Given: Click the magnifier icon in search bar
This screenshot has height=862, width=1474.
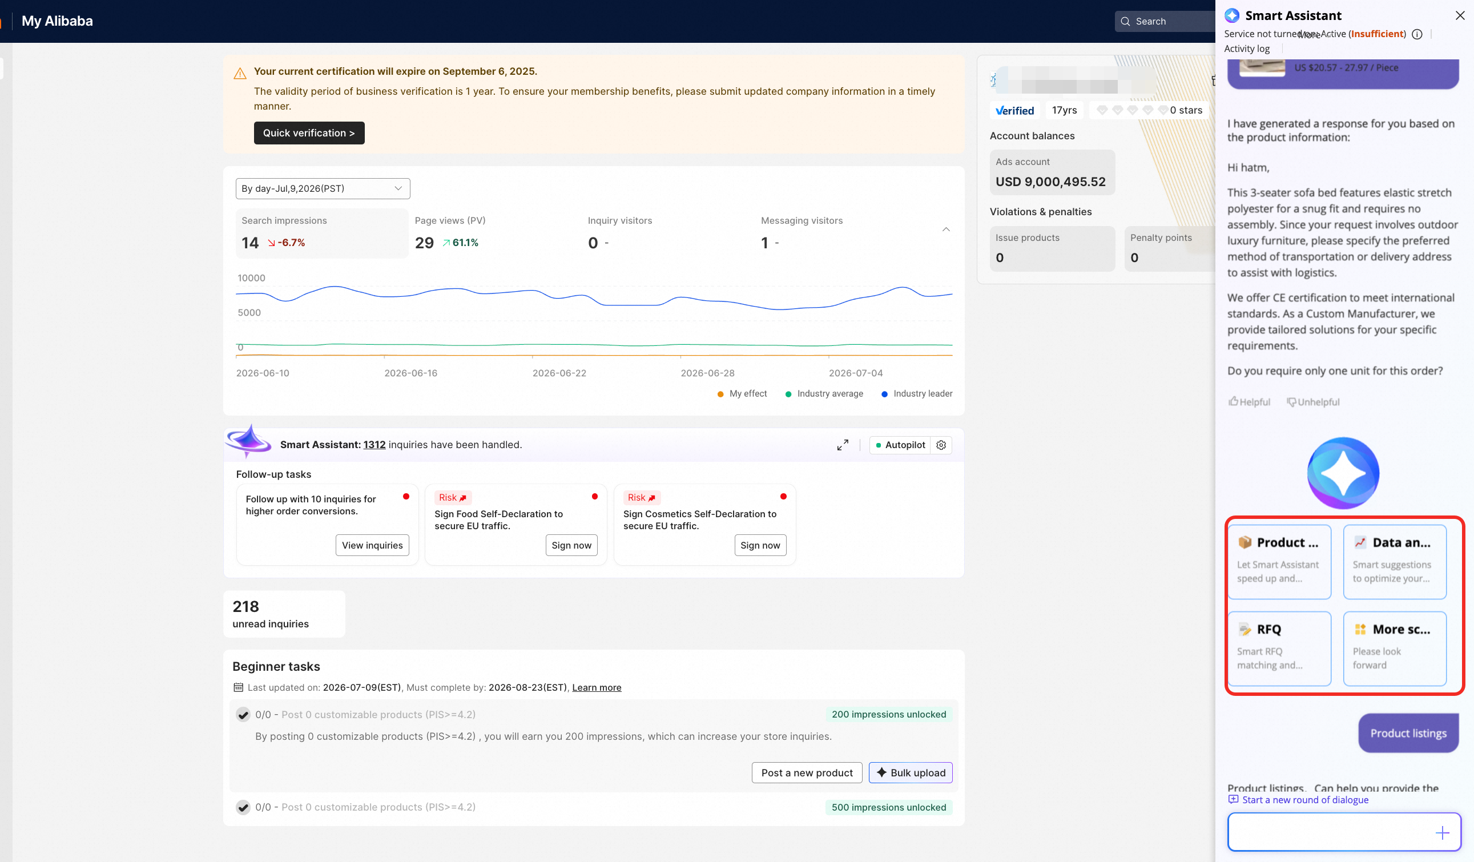Looking at the screenshot, I should click(x=1125, y=21).
